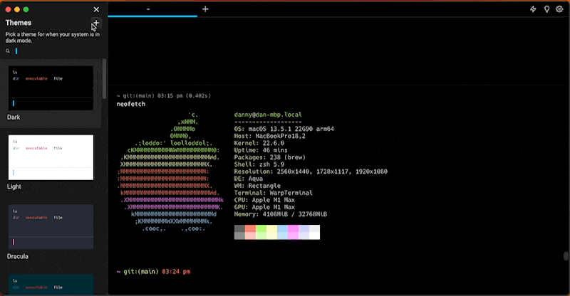Open the lightbulb resource center icon

click(546, 9)
